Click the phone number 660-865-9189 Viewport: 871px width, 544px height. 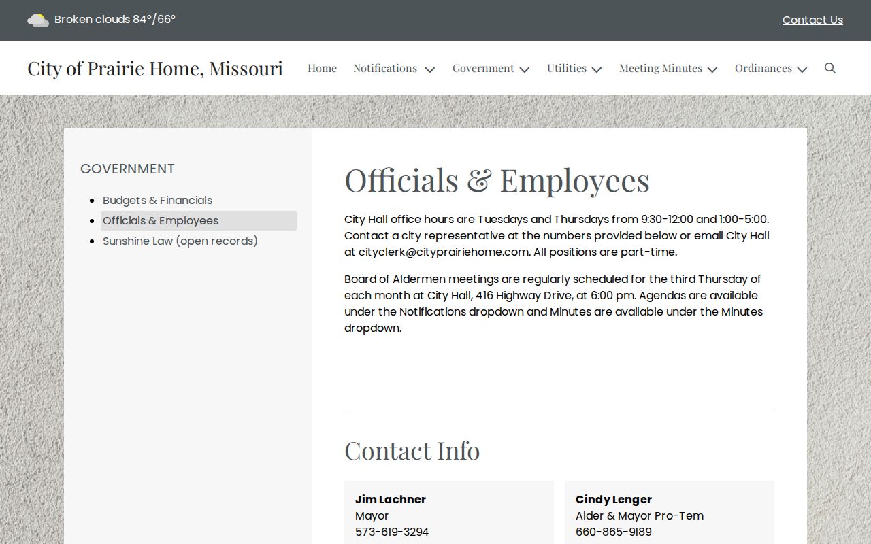click(x=614, y=532)
